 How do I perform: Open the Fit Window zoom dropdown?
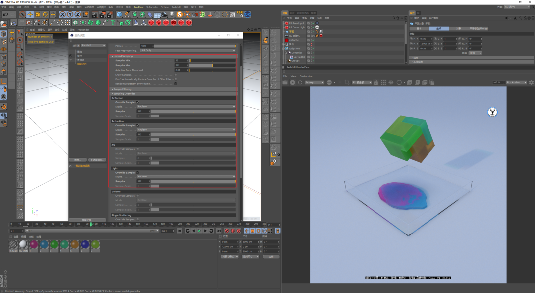click(517, 82)
